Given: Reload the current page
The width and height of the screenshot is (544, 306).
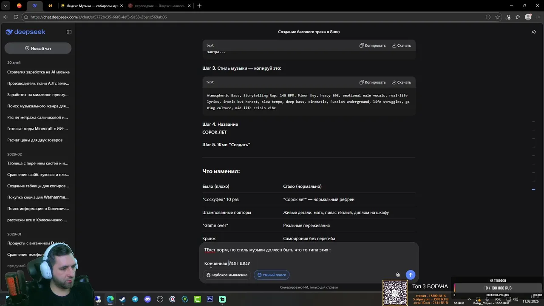Looking at the screenshot, I should (16, 17).
